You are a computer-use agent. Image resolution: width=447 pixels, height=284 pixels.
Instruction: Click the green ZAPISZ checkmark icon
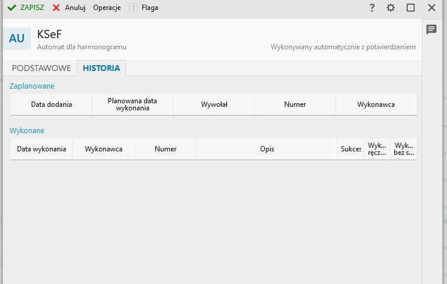(12, 8)
